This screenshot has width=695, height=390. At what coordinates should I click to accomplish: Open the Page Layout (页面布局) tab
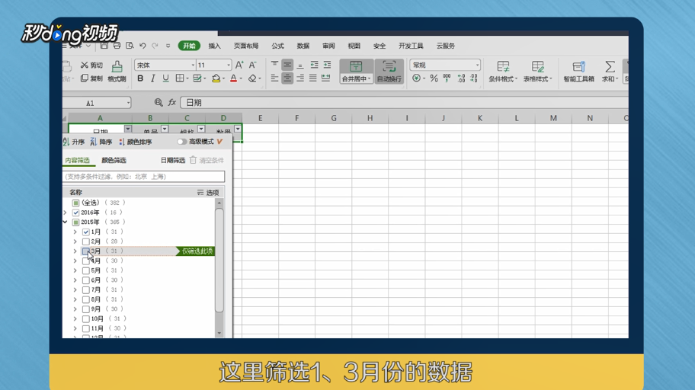[x=246, y=46]
